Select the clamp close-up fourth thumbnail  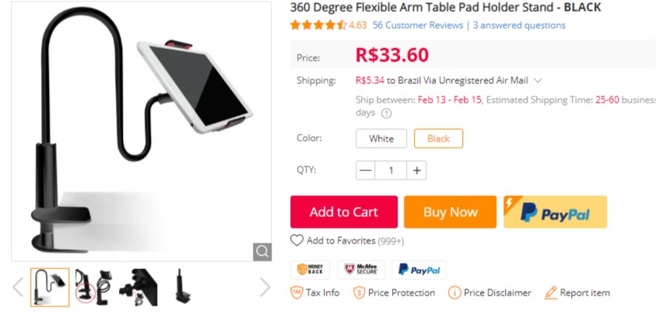coord(181,287)
